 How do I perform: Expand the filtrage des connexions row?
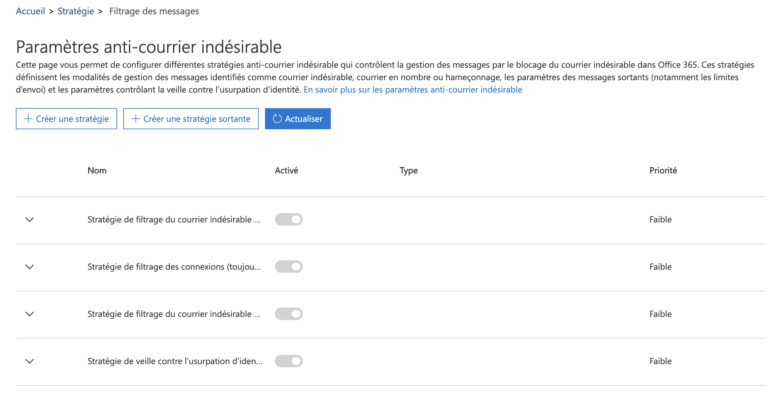coord(30,267)
